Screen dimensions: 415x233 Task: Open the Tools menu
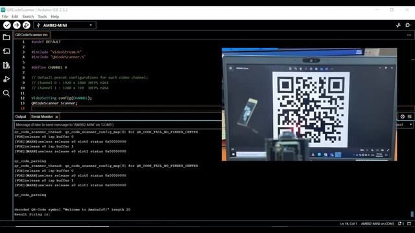coord(42,16)
